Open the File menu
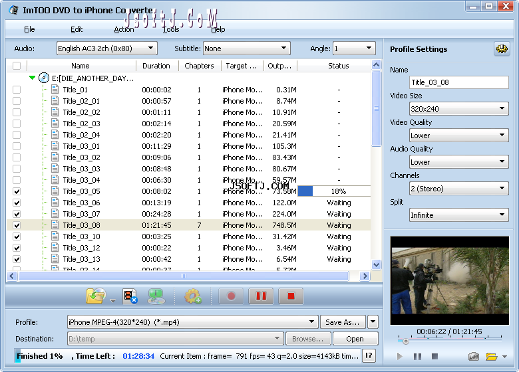The width and height of the screenshot is (519, 372). click(29, 29)
